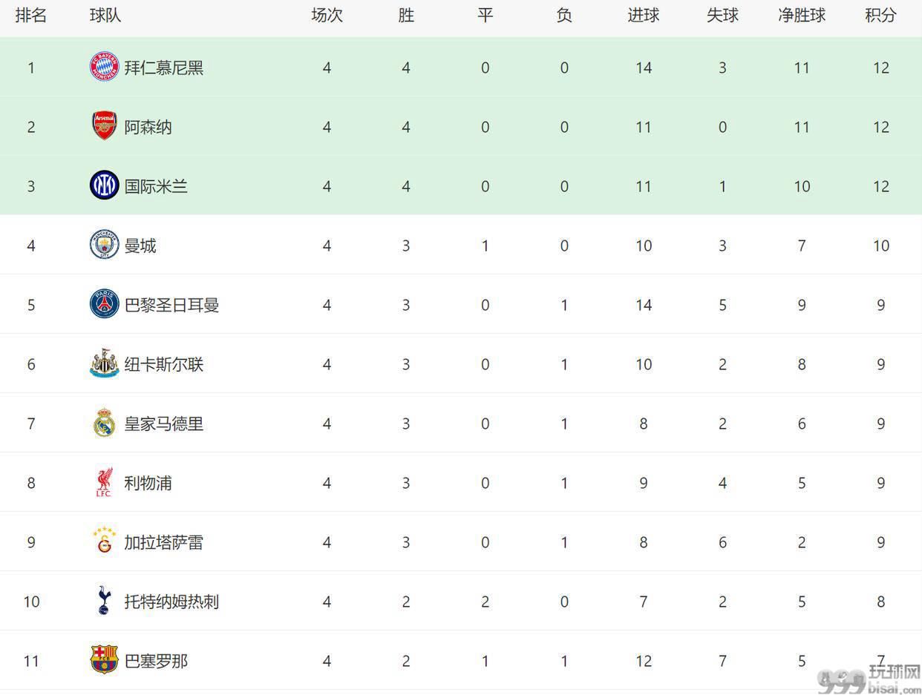Select the Inter Milan logo
Viewport: 922px width, 695px height.
pyautogui.click(x=104, y=185)
